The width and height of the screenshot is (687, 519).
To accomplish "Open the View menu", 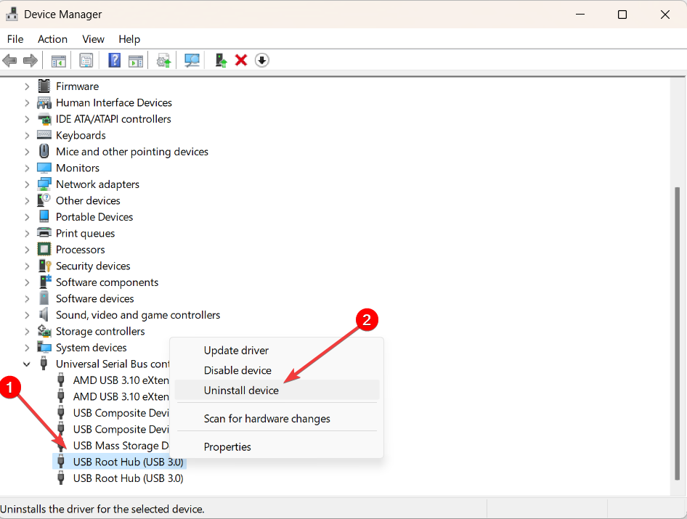I will click(94, 39).
